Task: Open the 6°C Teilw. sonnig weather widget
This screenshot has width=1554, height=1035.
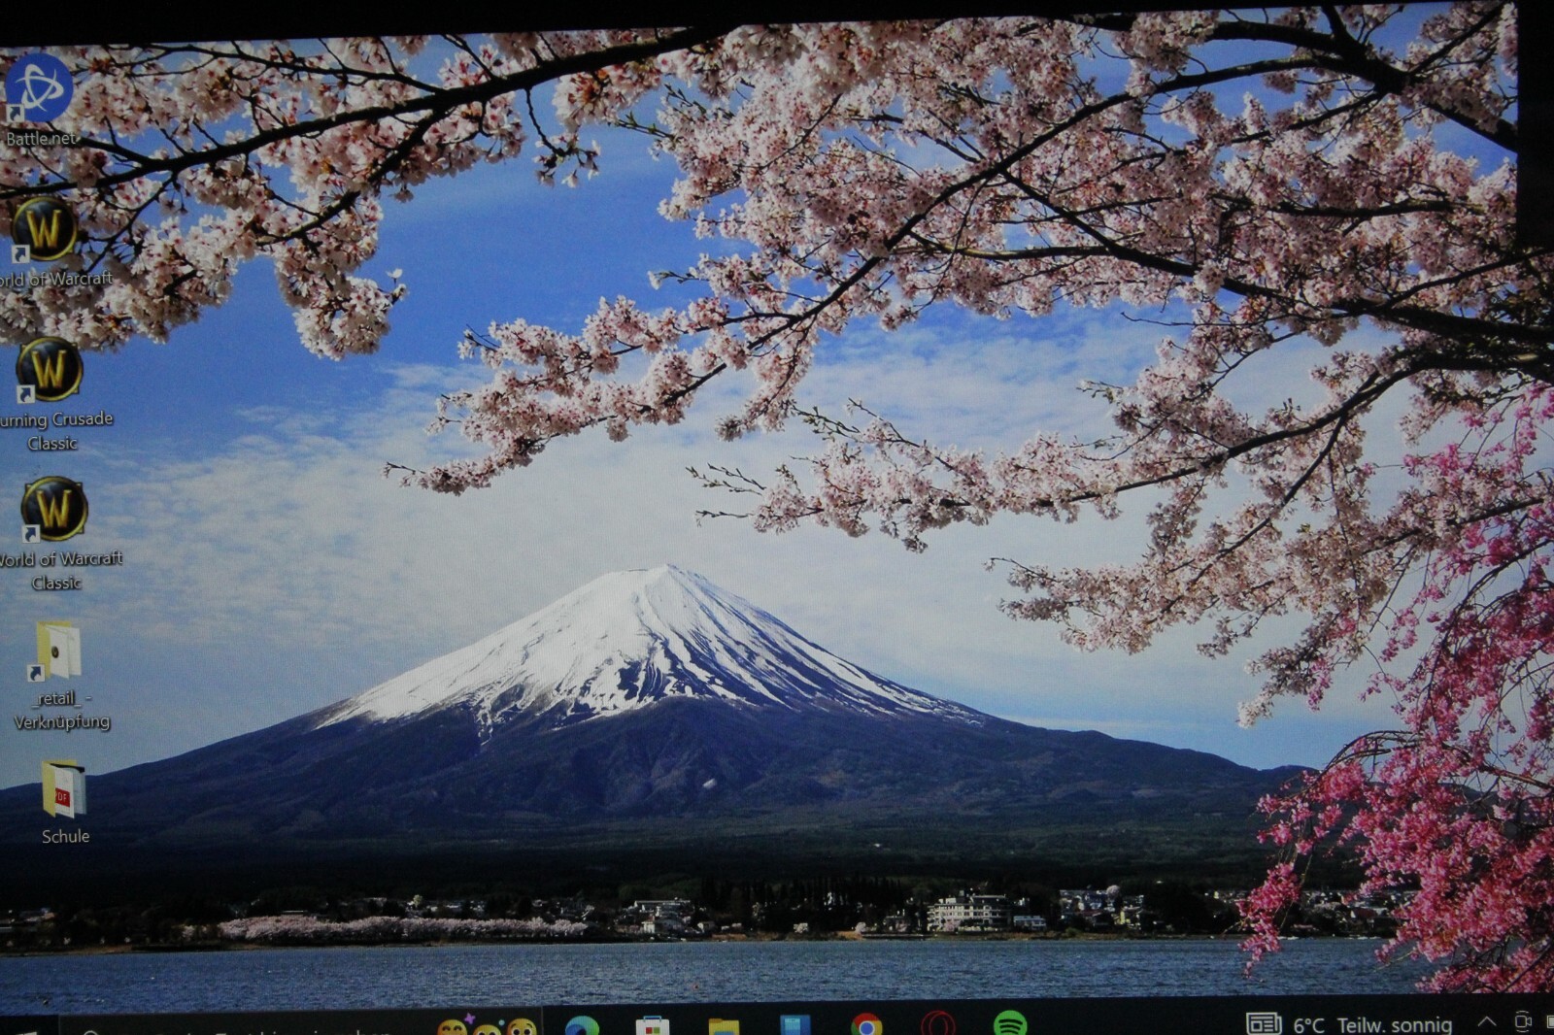Action: click(x=1349, y=1023)
